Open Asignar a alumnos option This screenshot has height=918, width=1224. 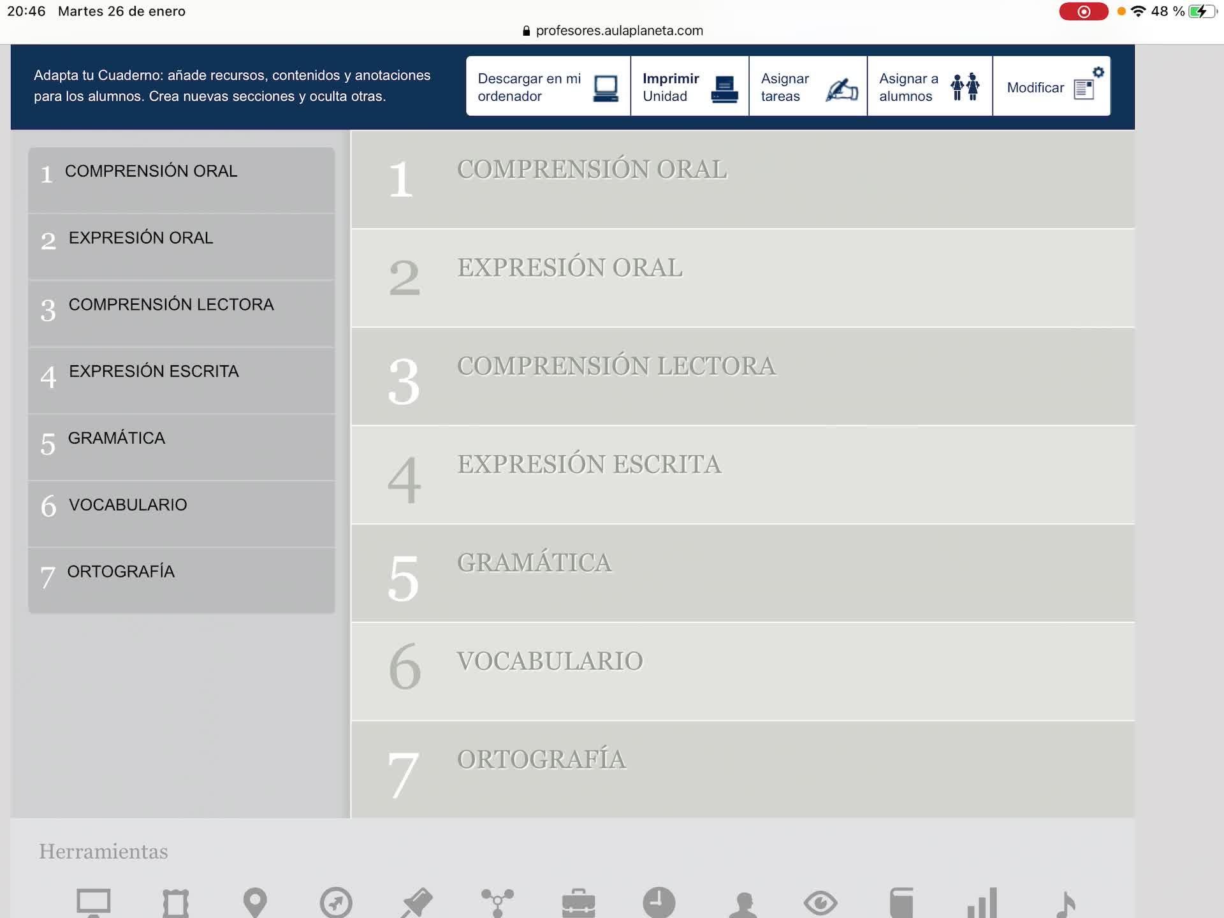[929, 87]
